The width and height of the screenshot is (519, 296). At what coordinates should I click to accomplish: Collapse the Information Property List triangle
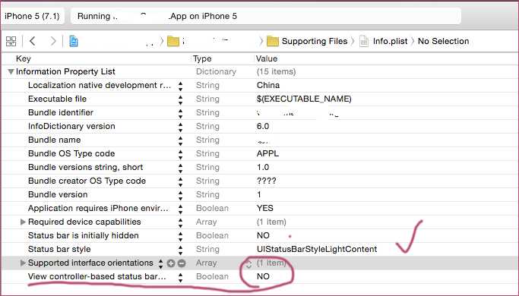pos(11,71)
